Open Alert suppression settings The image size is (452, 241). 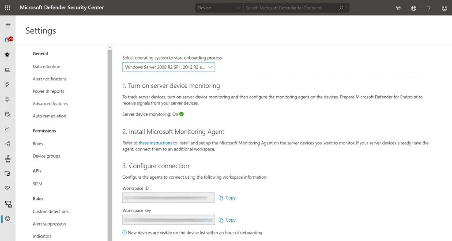49,224
